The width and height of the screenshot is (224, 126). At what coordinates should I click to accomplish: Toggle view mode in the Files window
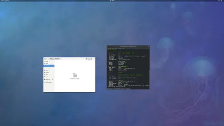point(89,59)
